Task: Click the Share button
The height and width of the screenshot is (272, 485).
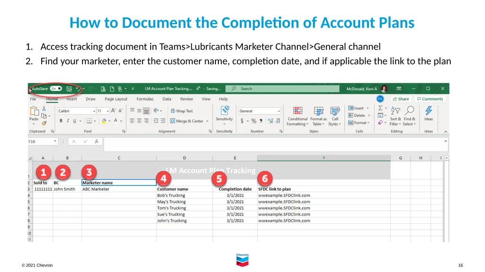Action: (x=401, y=99)
